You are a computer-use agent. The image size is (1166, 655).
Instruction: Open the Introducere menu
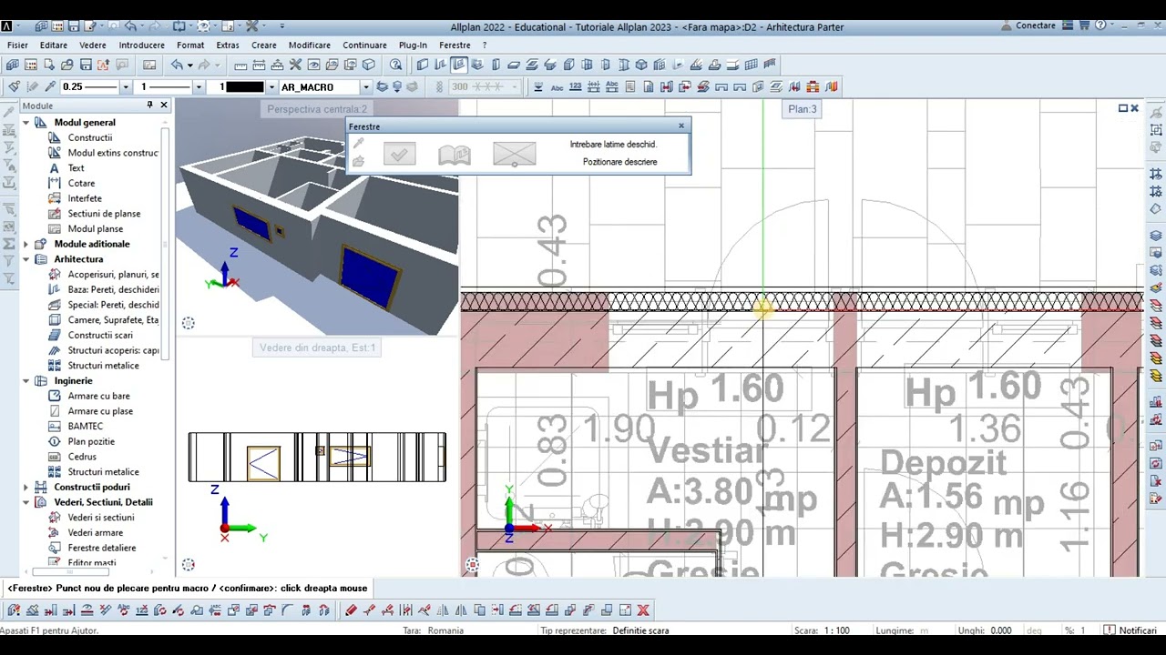[141, 45]
